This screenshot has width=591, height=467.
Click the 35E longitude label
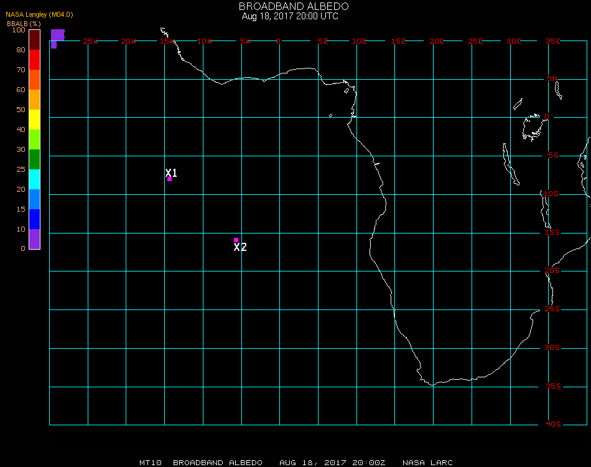(553, 41)
